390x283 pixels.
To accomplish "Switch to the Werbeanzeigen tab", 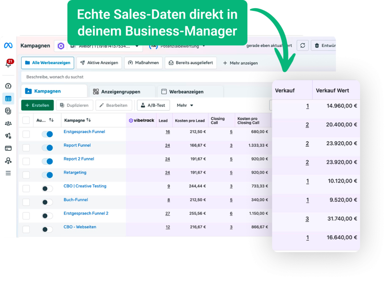I will 190,92.
